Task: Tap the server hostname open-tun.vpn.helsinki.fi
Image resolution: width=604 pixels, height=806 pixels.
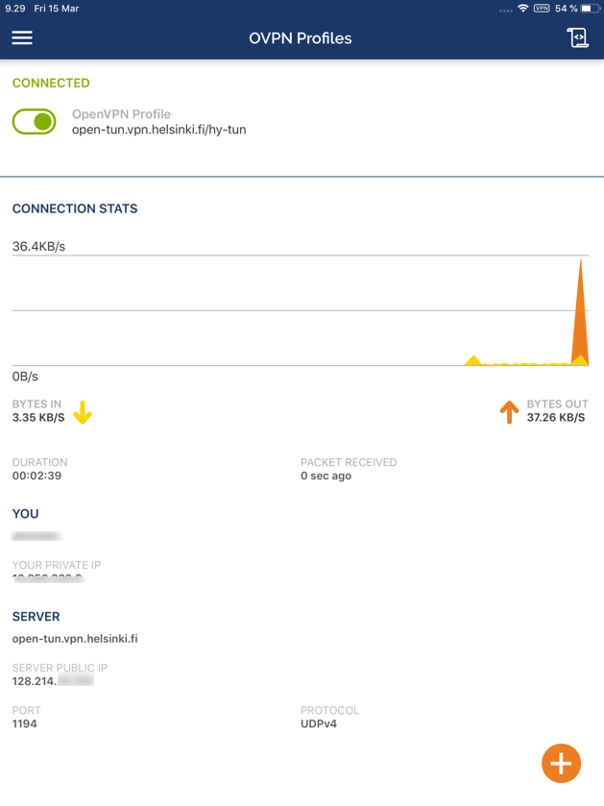Action: [x=75, y=639]
